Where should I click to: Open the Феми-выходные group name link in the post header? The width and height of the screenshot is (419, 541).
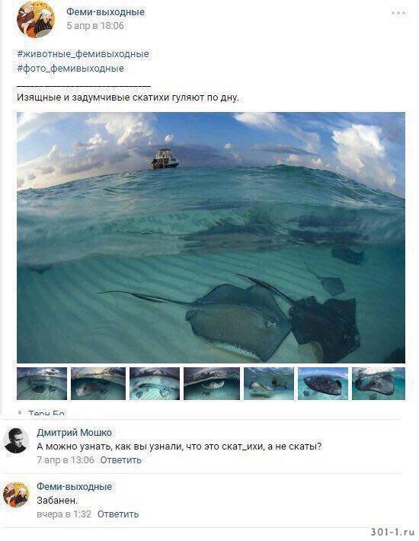coord(106,12)
